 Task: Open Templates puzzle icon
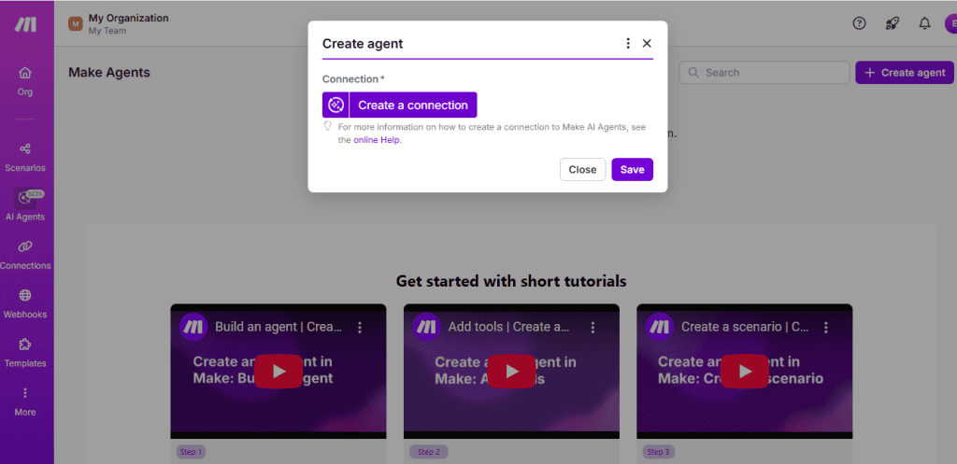coord(25,344)
